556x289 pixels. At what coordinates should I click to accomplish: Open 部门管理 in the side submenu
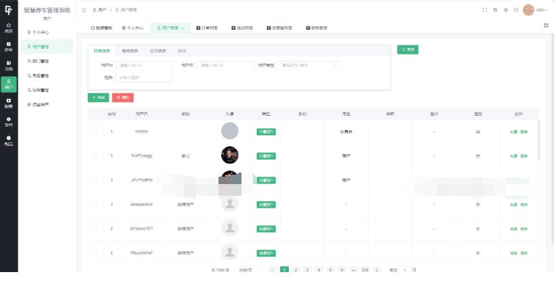(47, 62)
